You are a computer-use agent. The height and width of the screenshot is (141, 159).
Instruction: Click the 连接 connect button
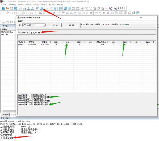click(x=55, y=25)
